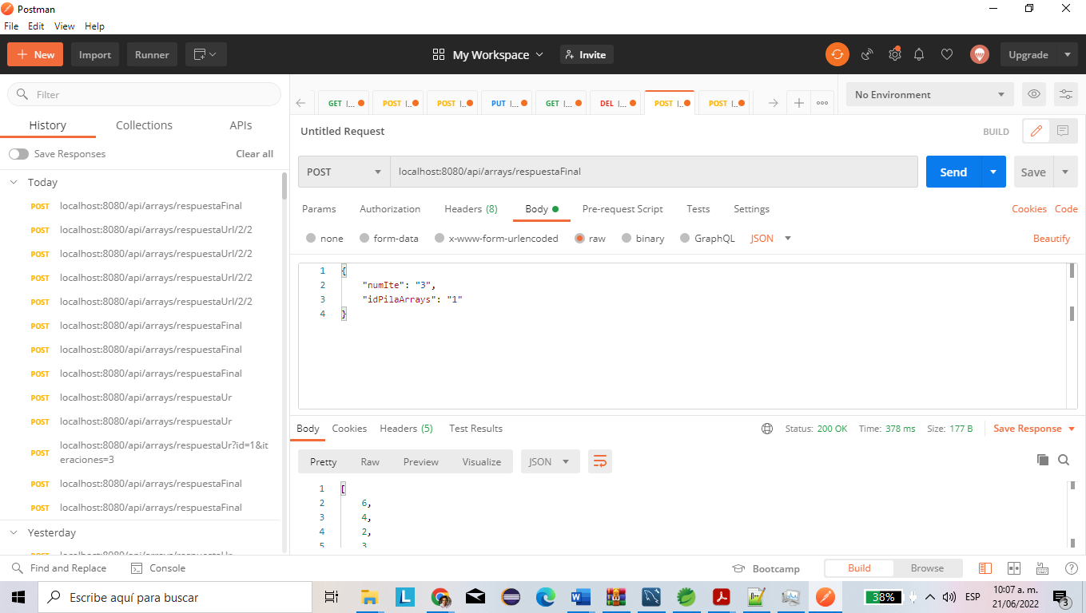Enable the Save Responses switch

coord(18,153)
